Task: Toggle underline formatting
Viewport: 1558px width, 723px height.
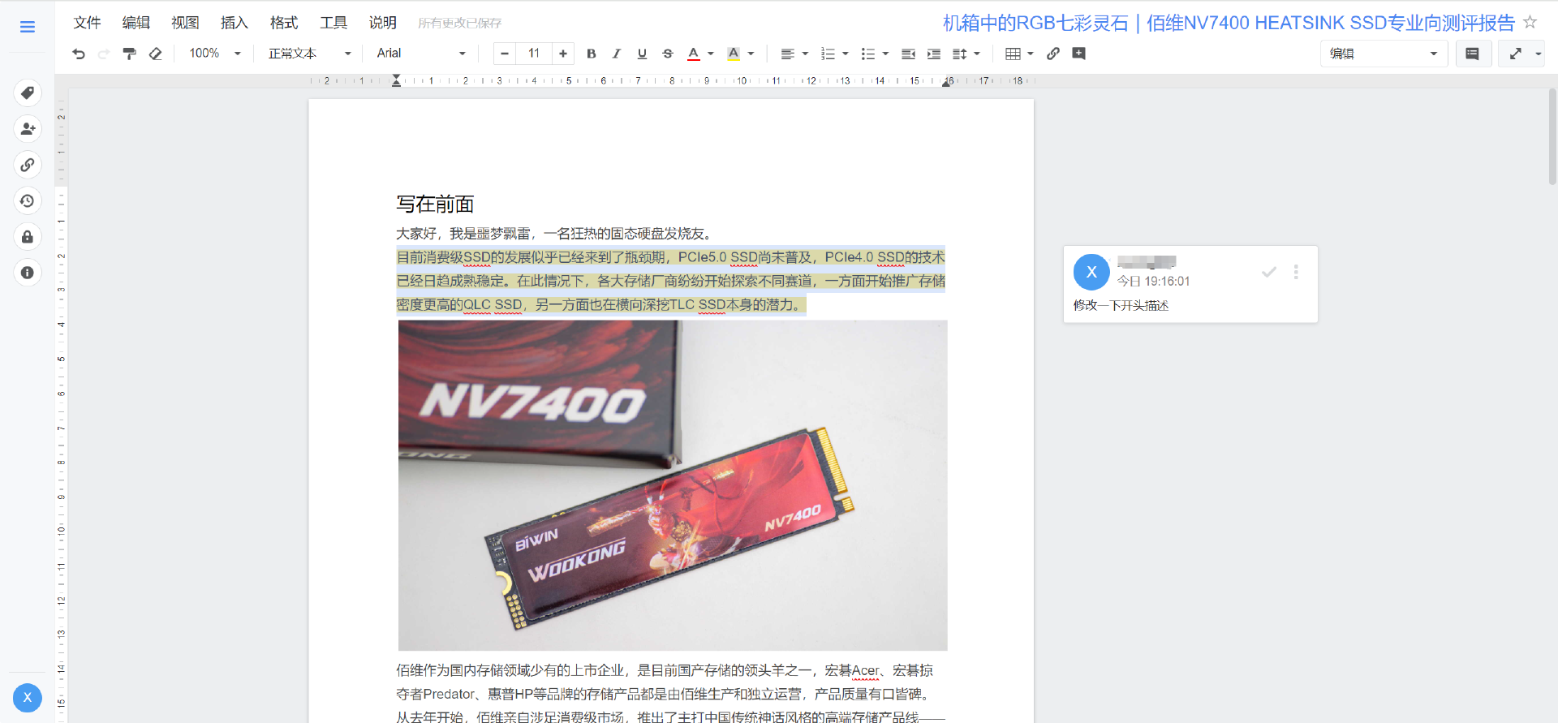Action: point(642,54)
